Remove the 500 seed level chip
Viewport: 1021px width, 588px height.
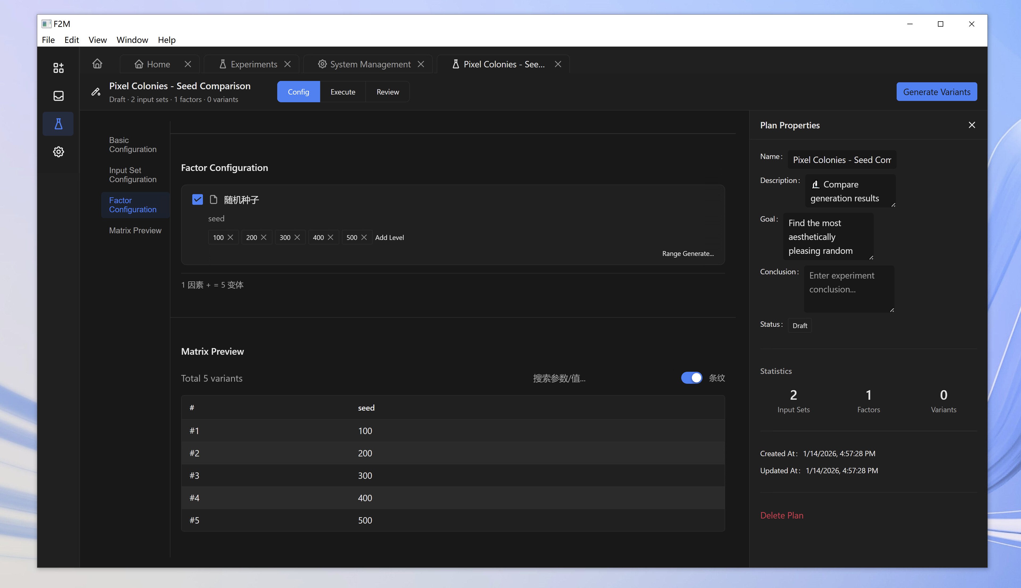point(364,238)
